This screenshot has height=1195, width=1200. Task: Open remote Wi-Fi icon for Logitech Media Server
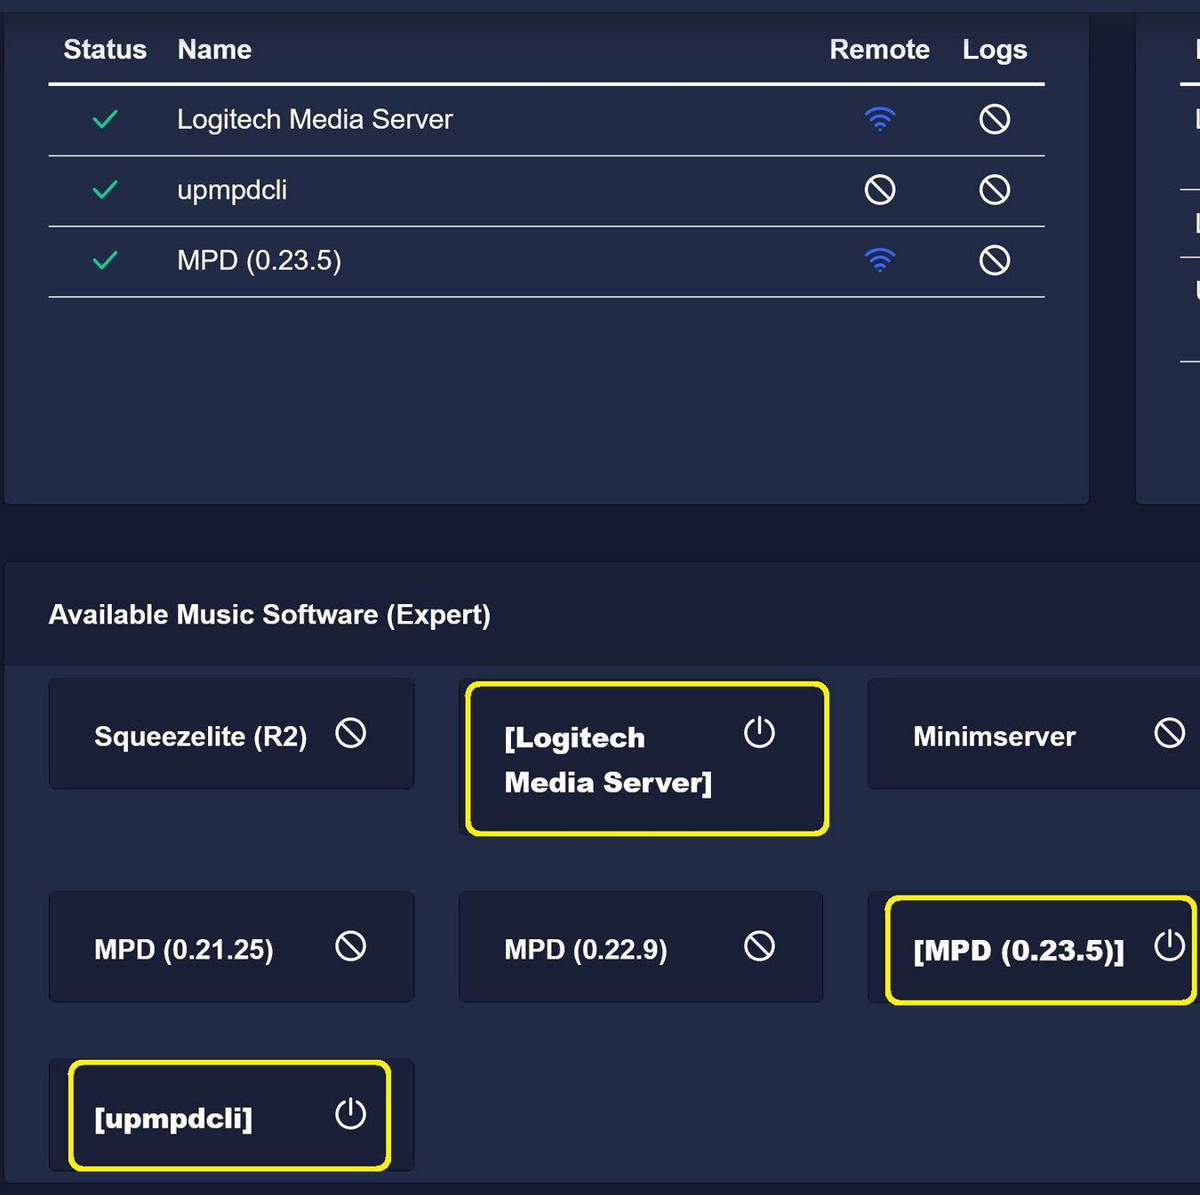pyautogui.click(x=880, y=119)
